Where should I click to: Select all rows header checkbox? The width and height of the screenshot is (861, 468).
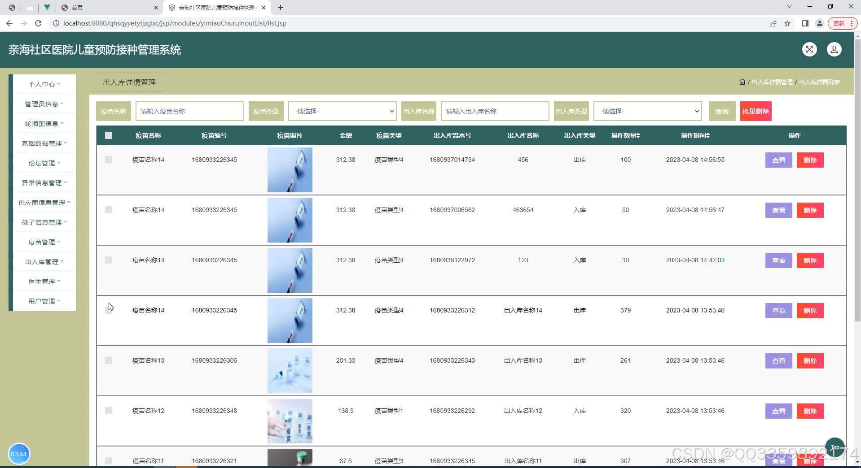tap(109, 135)
